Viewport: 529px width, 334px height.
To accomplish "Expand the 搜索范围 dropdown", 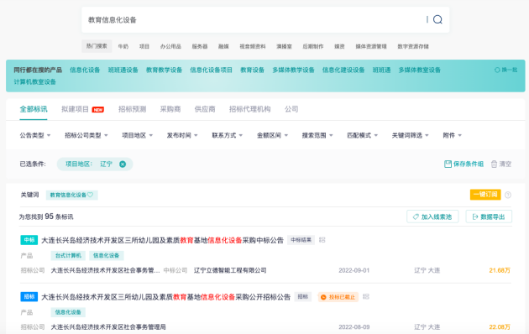I will point(317,135).
